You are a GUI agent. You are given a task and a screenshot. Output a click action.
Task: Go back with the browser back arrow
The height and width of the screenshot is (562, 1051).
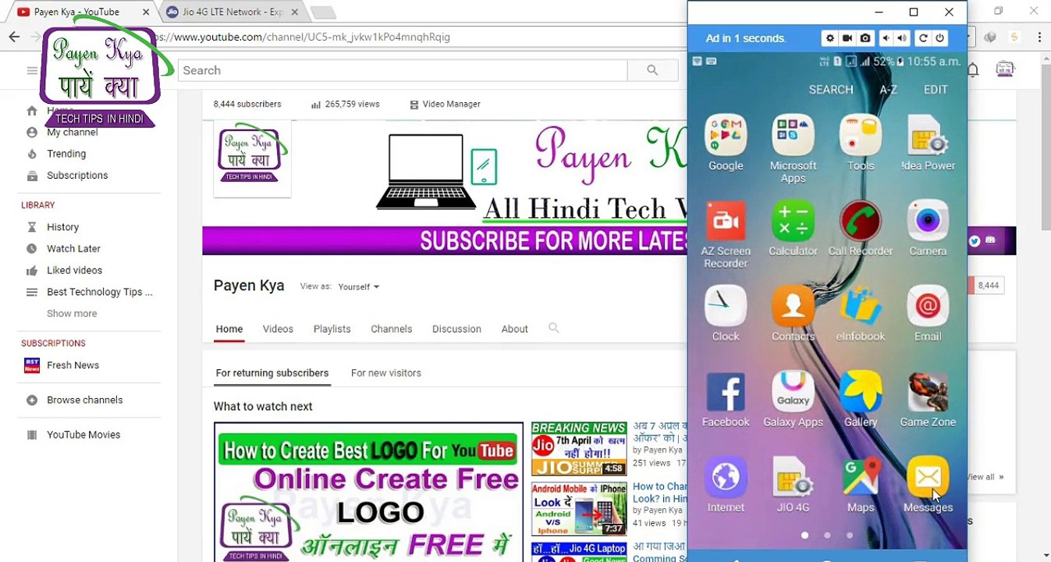click(14, 37)
